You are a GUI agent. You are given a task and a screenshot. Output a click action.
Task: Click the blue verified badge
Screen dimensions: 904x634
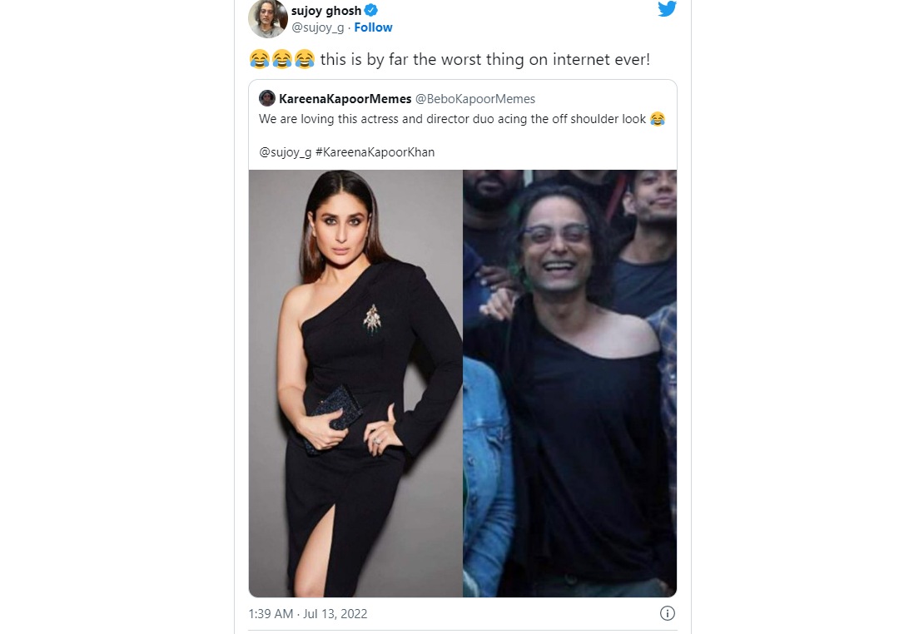pos(371,10)
